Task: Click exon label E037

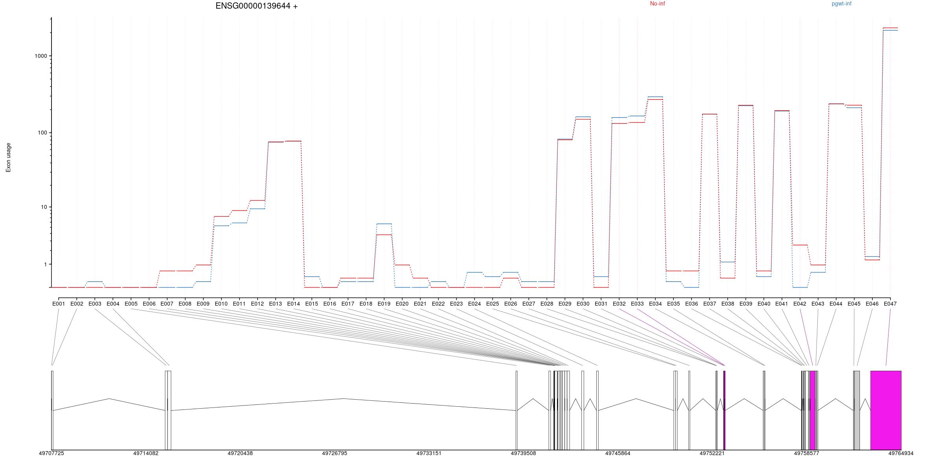Action: coord(710,304)
